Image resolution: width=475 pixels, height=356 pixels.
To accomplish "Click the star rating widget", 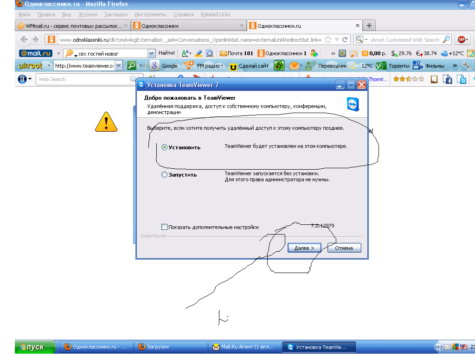I will [x=408, y=79].
